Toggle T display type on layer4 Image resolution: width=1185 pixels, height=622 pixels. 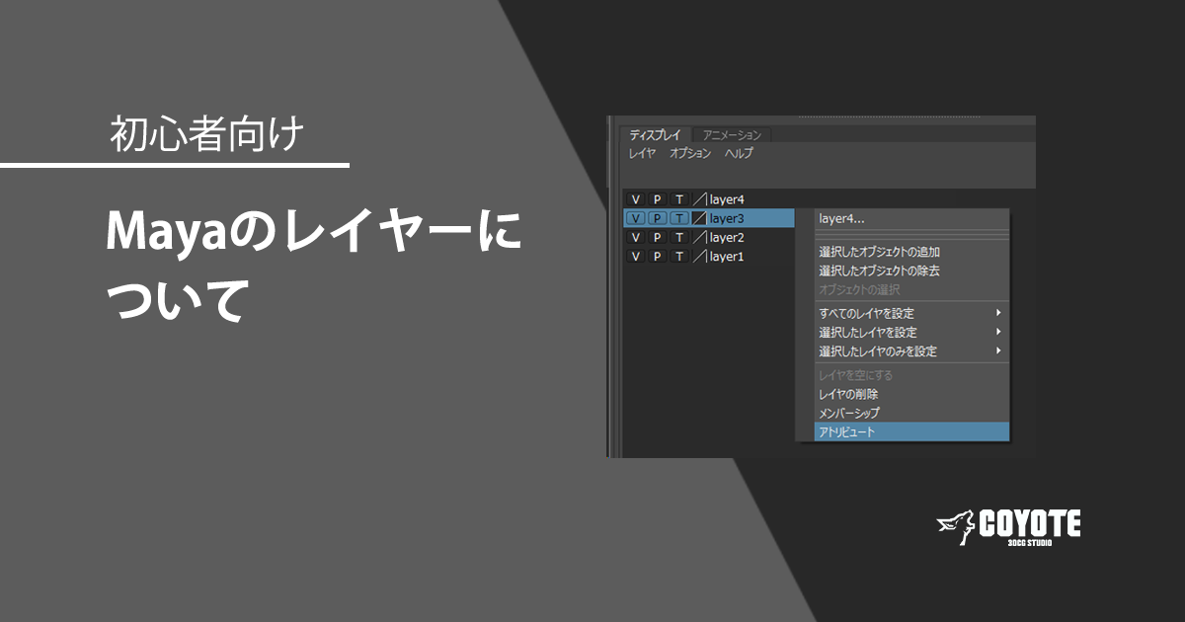click(679, 199)
